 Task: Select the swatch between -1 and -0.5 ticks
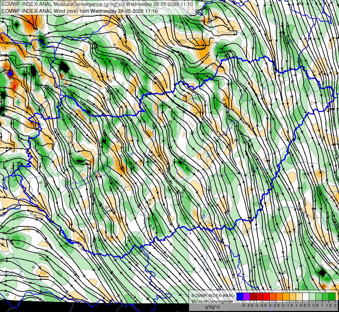coord(299,296)
